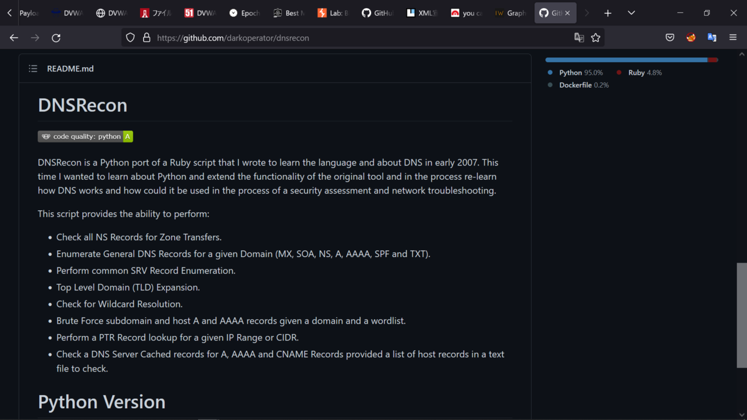
Task: Open README table of contents icon
Action: coord(33,68)
